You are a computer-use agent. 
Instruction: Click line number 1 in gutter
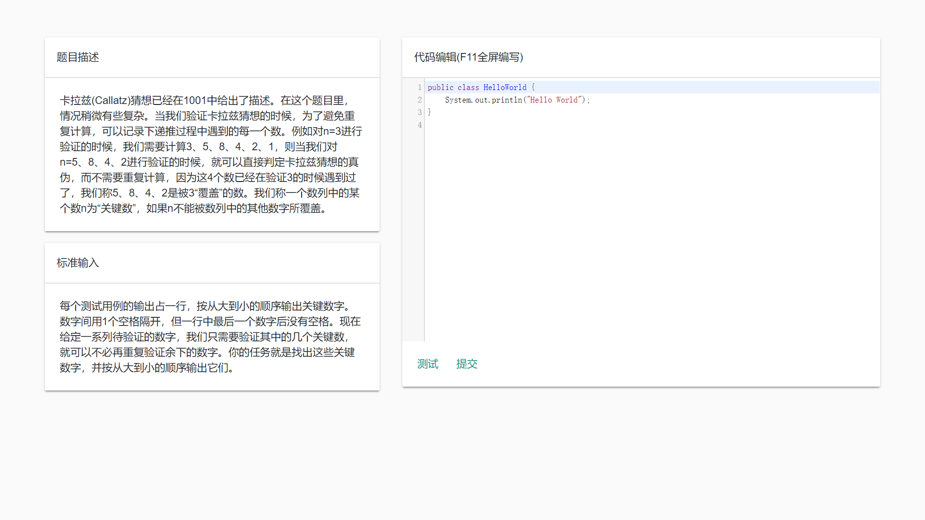click(420, 88)
